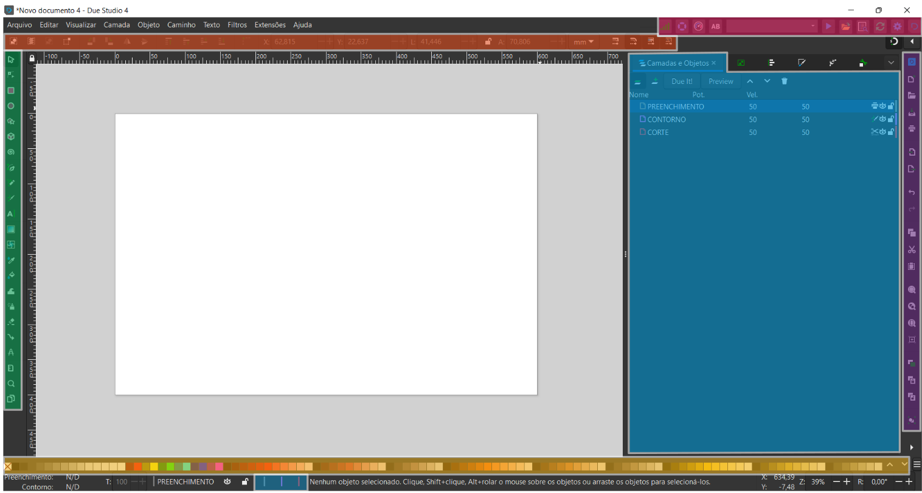Click the purple open folder icon
This screenshot has width=922, height=493.
(846, 26)
